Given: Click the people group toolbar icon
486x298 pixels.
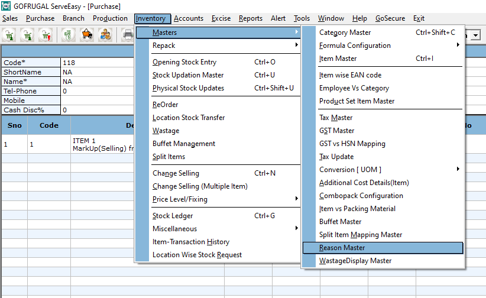Looking at the screenshot, I should pyautogui.click(x=105, y=35).
